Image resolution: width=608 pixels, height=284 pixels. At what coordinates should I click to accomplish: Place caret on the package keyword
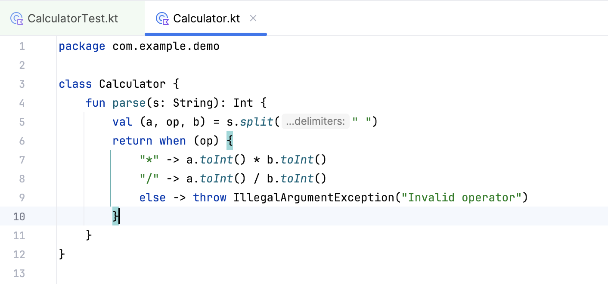click(x=82, y=46)
